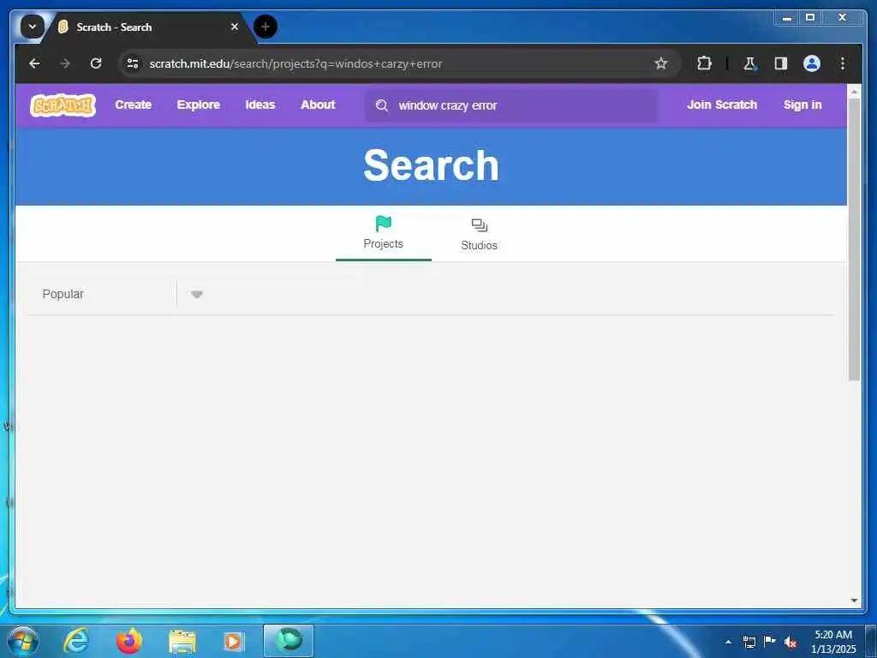Click the search magnifier icon in Scratch bar
Image resolution: width=877 pixels, height=658 pixels.
[x=382, y=105]
